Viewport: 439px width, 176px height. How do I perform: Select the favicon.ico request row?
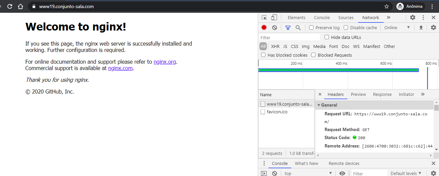coord(286,112)
